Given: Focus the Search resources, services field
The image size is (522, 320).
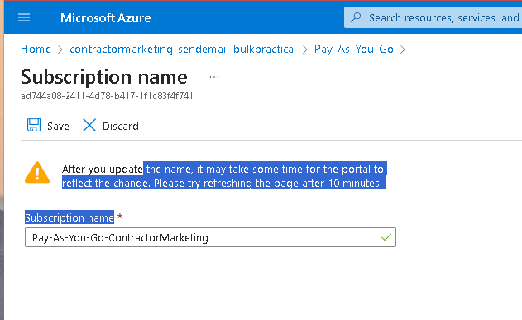Looking at the screenshot, I should coord(433,17).
